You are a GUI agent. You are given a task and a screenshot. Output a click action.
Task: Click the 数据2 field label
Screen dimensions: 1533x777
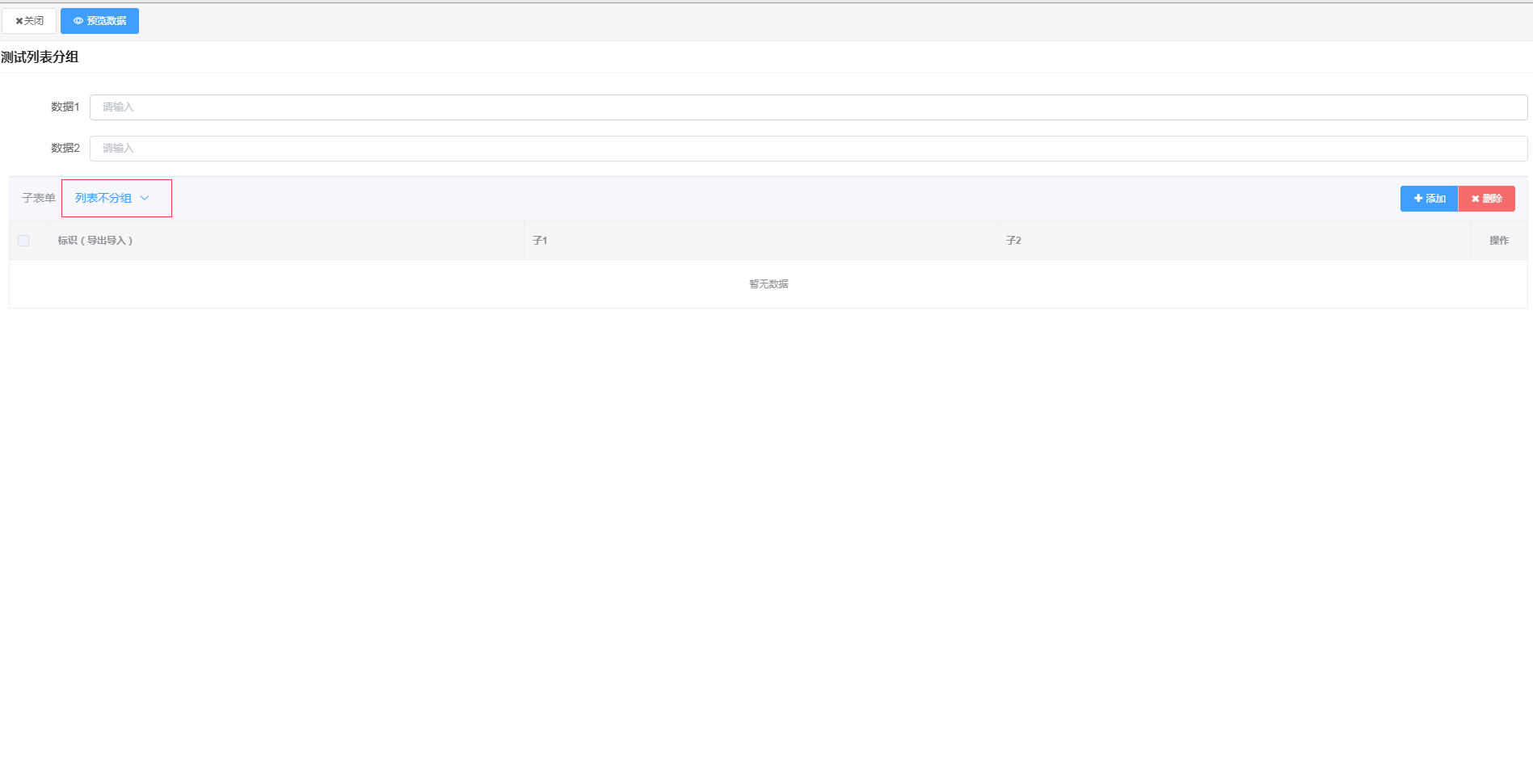(65, 149)
